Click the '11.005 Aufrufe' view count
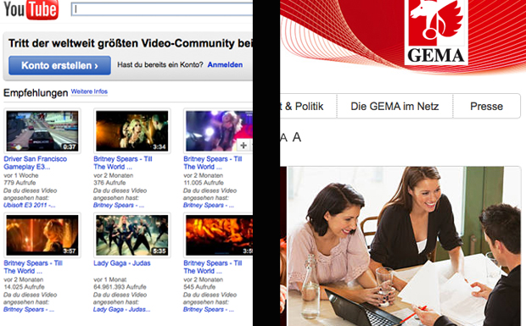Viewport: 526px width, 326px height. 204,183
